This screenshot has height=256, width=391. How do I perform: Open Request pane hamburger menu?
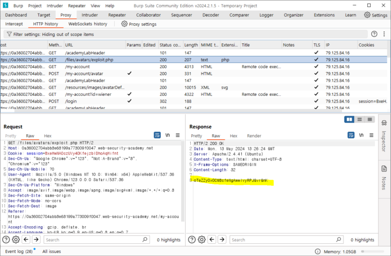click(x=178, y=135)
